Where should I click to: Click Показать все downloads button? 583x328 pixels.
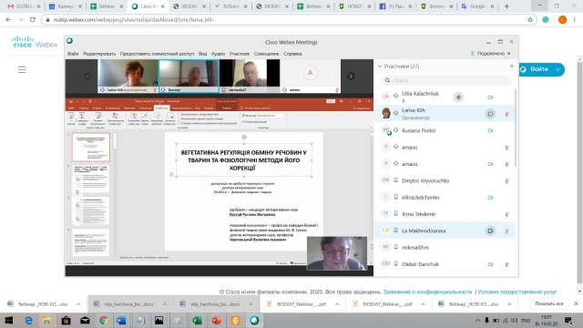549,303
